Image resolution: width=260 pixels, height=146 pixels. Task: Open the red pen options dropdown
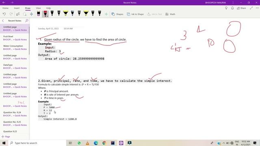pyautogui.click(x=48, y=16)
